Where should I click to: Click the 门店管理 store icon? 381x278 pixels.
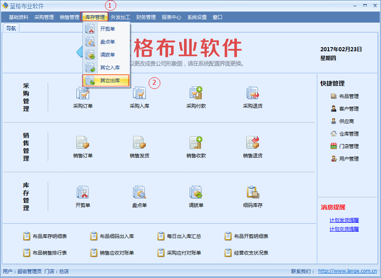[x=334, y=146]
